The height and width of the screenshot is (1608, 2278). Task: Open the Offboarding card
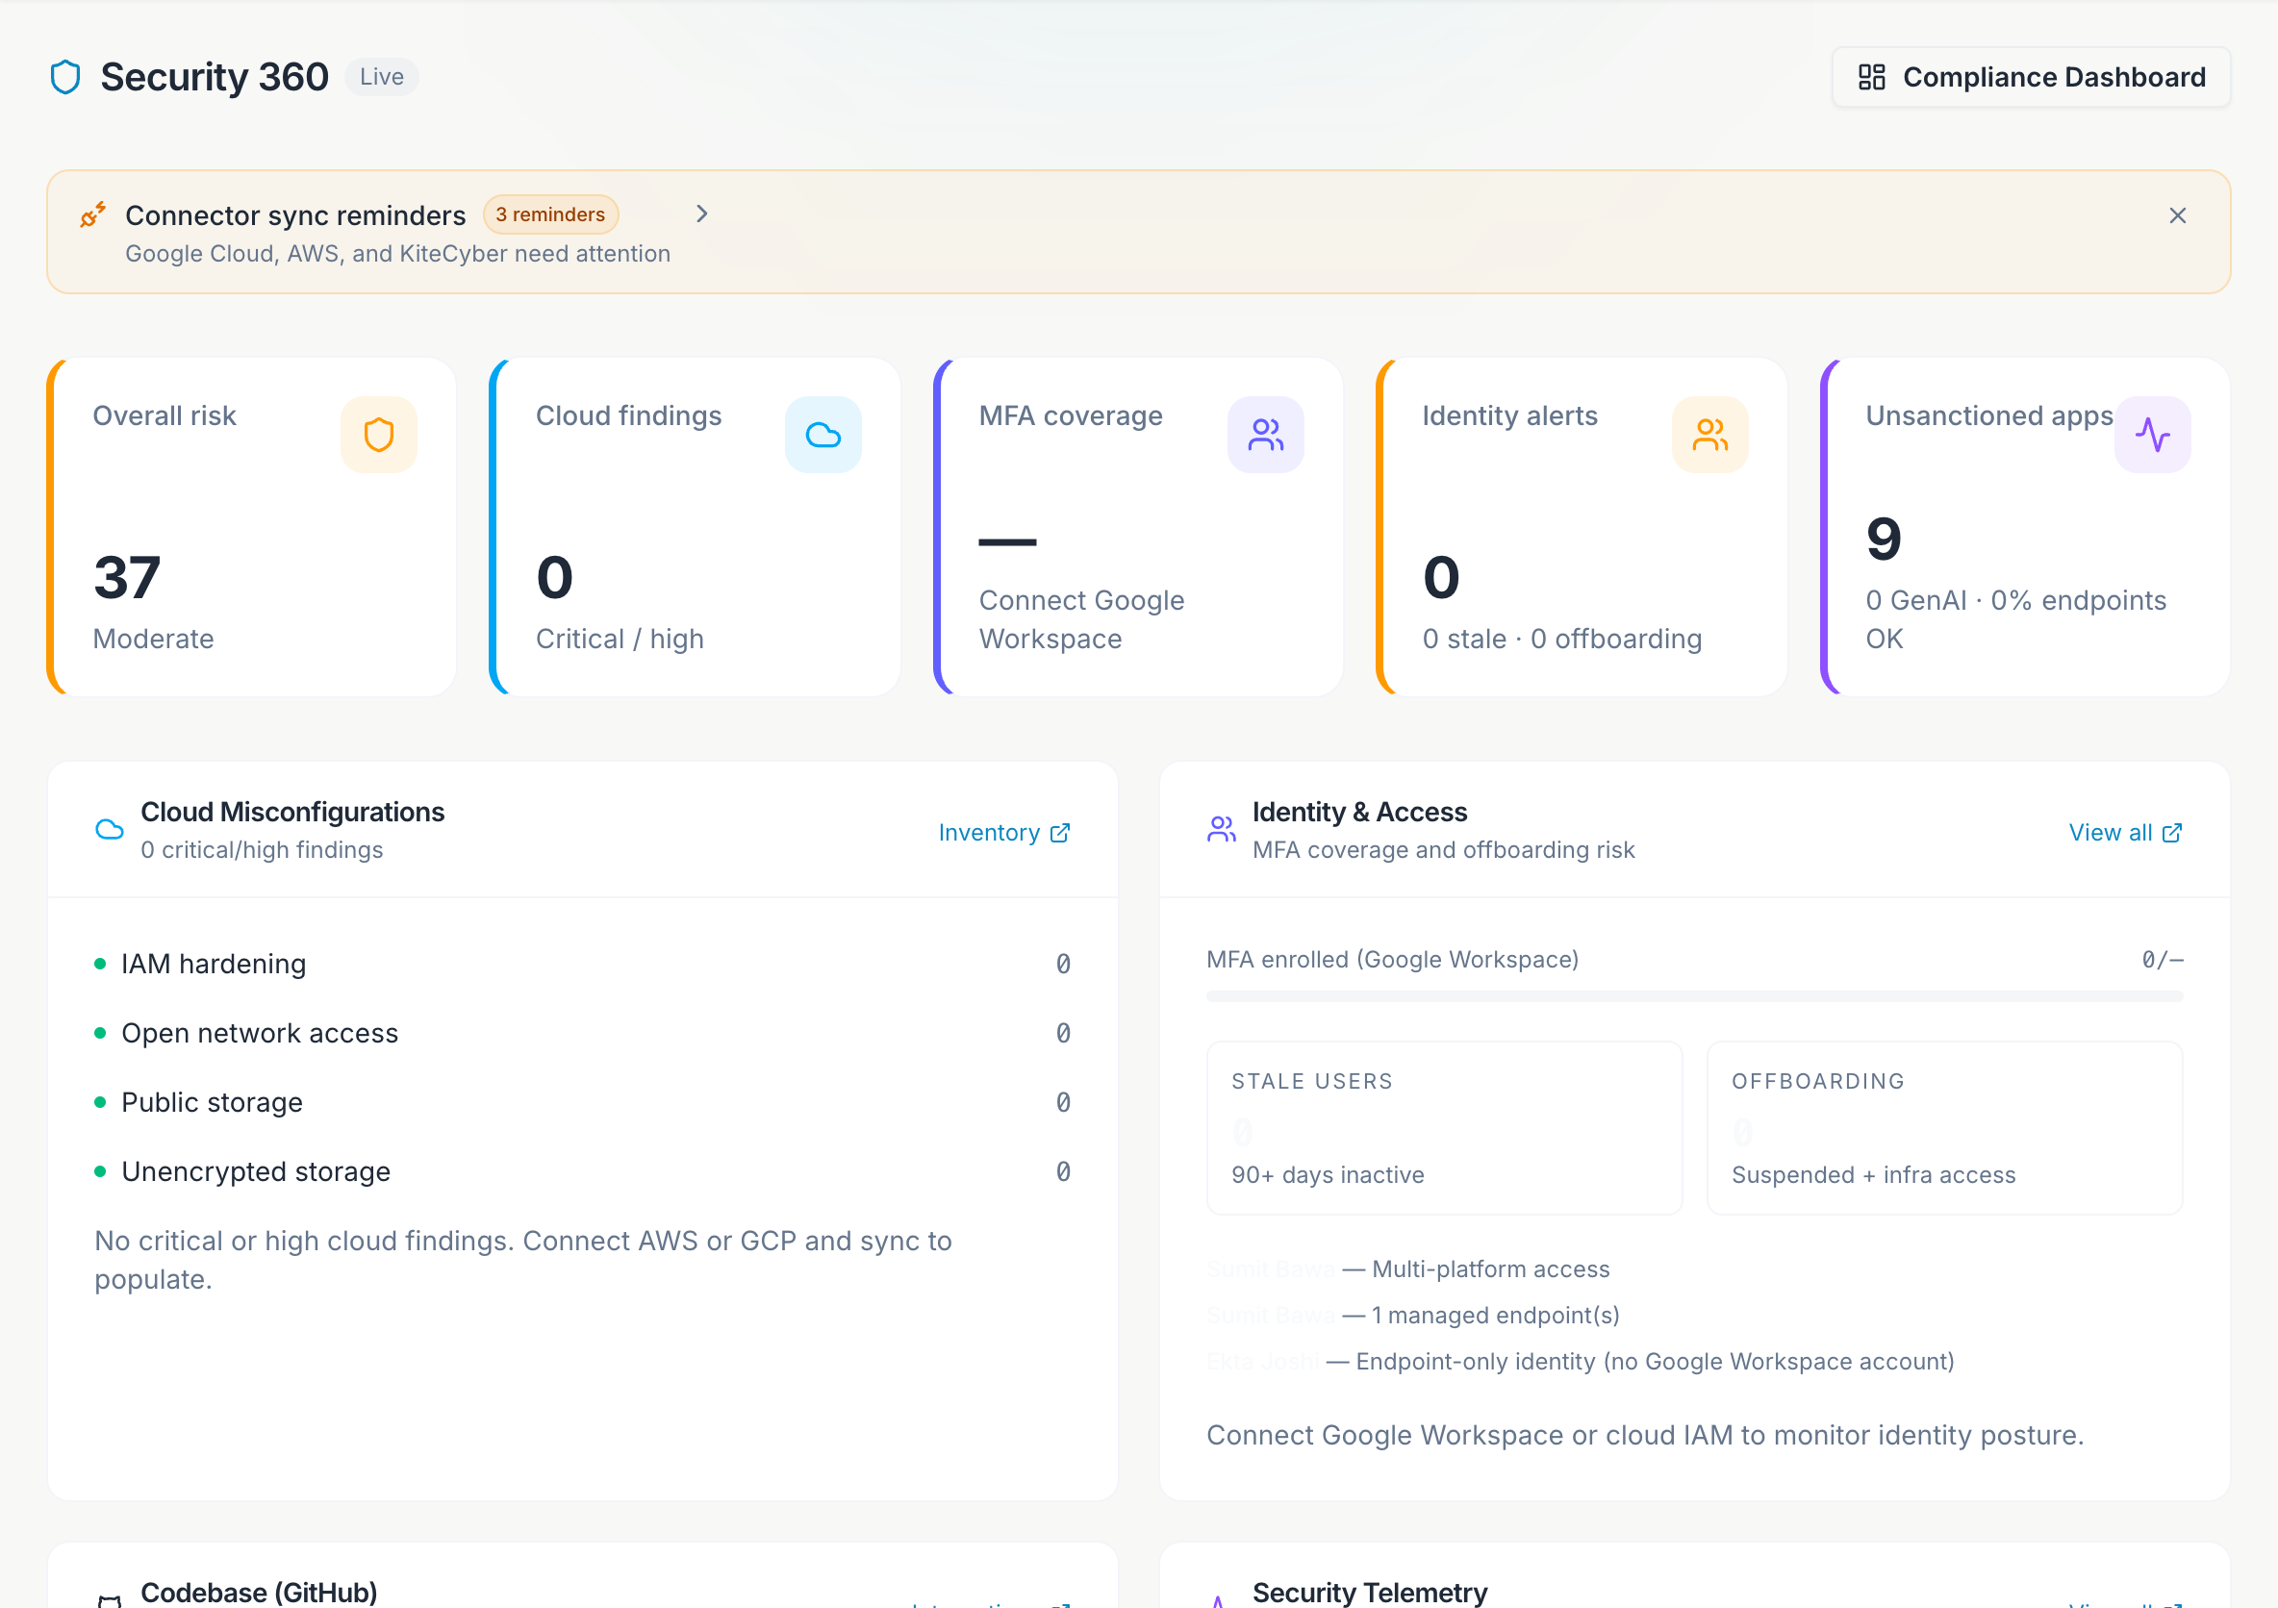tap(1944, 1128)
